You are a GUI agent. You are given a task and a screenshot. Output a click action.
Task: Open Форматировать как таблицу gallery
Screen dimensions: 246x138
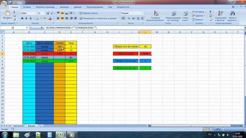[173, 16]
